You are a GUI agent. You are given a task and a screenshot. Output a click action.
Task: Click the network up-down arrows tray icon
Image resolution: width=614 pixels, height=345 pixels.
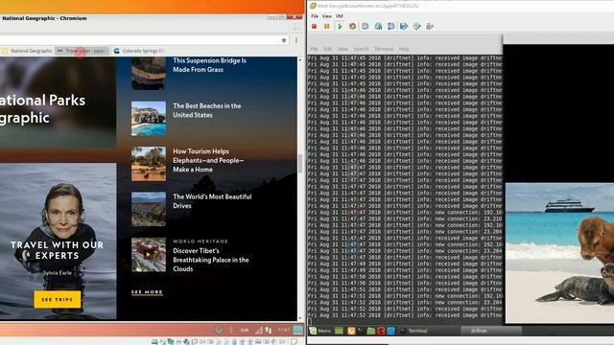269,330
